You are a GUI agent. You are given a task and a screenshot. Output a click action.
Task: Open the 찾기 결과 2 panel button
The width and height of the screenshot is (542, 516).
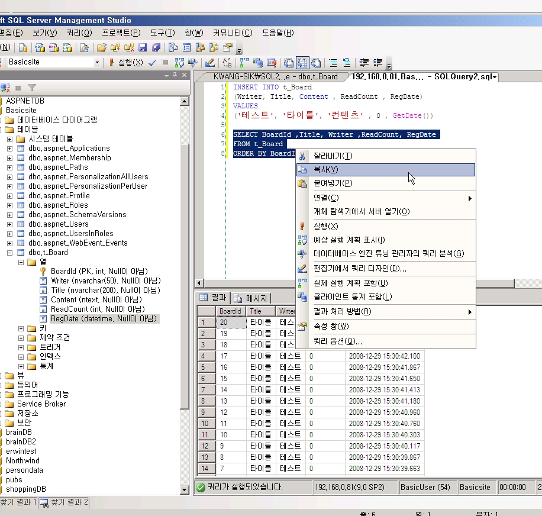pos(64,502)
